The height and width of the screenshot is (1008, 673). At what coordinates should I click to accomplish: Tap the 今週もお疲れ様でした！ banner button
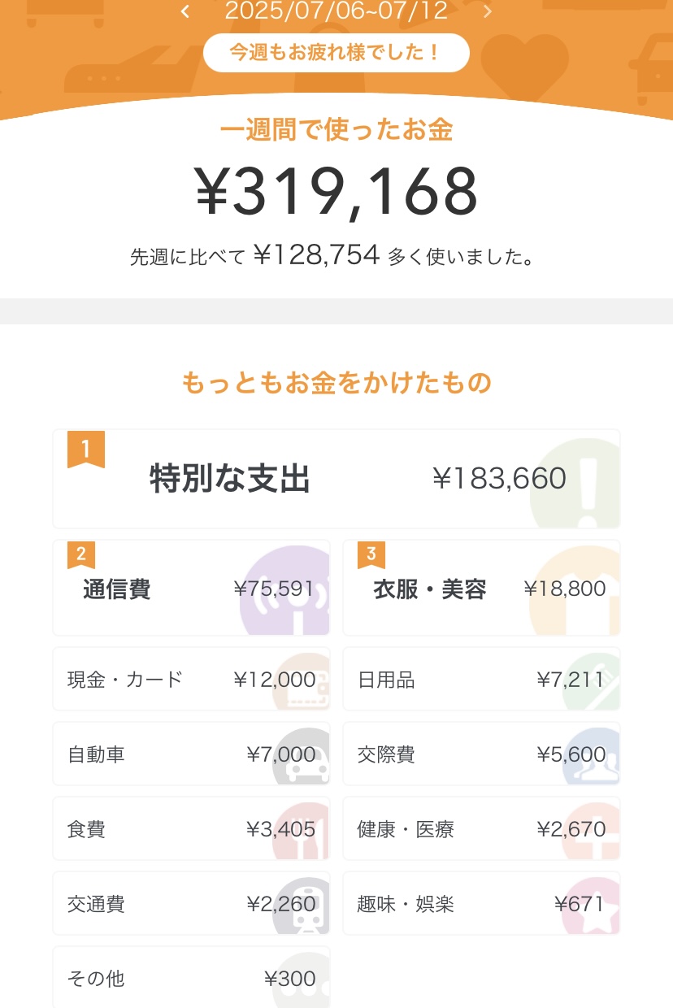(x=336, y=53)
